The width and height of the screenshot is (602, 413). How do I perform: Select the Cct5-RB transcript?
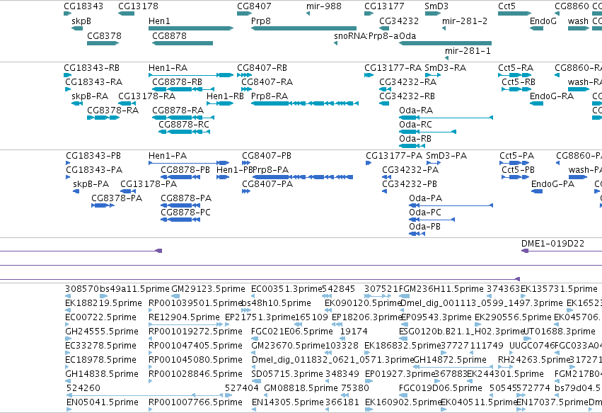(516, 89)
